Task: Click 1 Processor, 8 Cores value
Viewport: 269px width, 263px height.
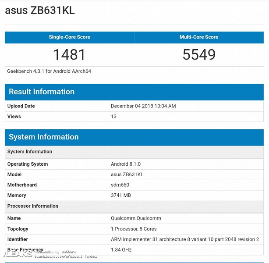Action: [134, 229]
